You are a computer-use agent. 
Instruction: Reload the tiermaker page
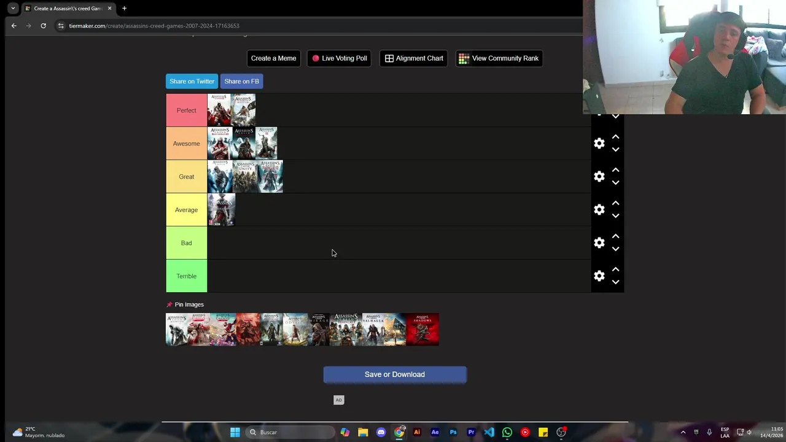[x=43, y=26]
